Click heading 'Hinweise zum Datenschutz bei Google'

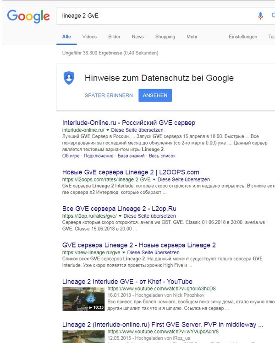[159, 78]
